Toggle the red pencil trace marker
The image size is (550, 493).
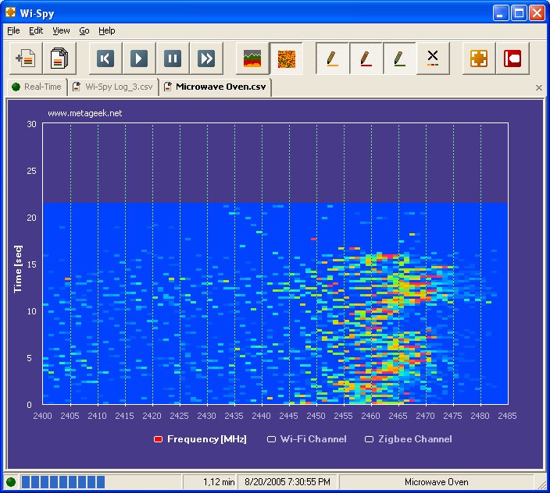pos(366,59)
